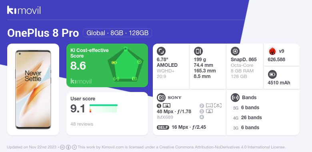The height and width of the screenshot is (152, 312).
Task: Click the Global 8GB 128GB variant badge
Action: [x=117, y=33]
